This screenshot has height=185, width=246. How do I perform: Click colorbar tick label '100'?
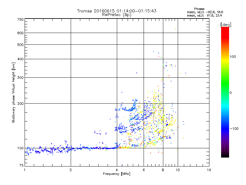pyautogui.click(x=233, y=57)
